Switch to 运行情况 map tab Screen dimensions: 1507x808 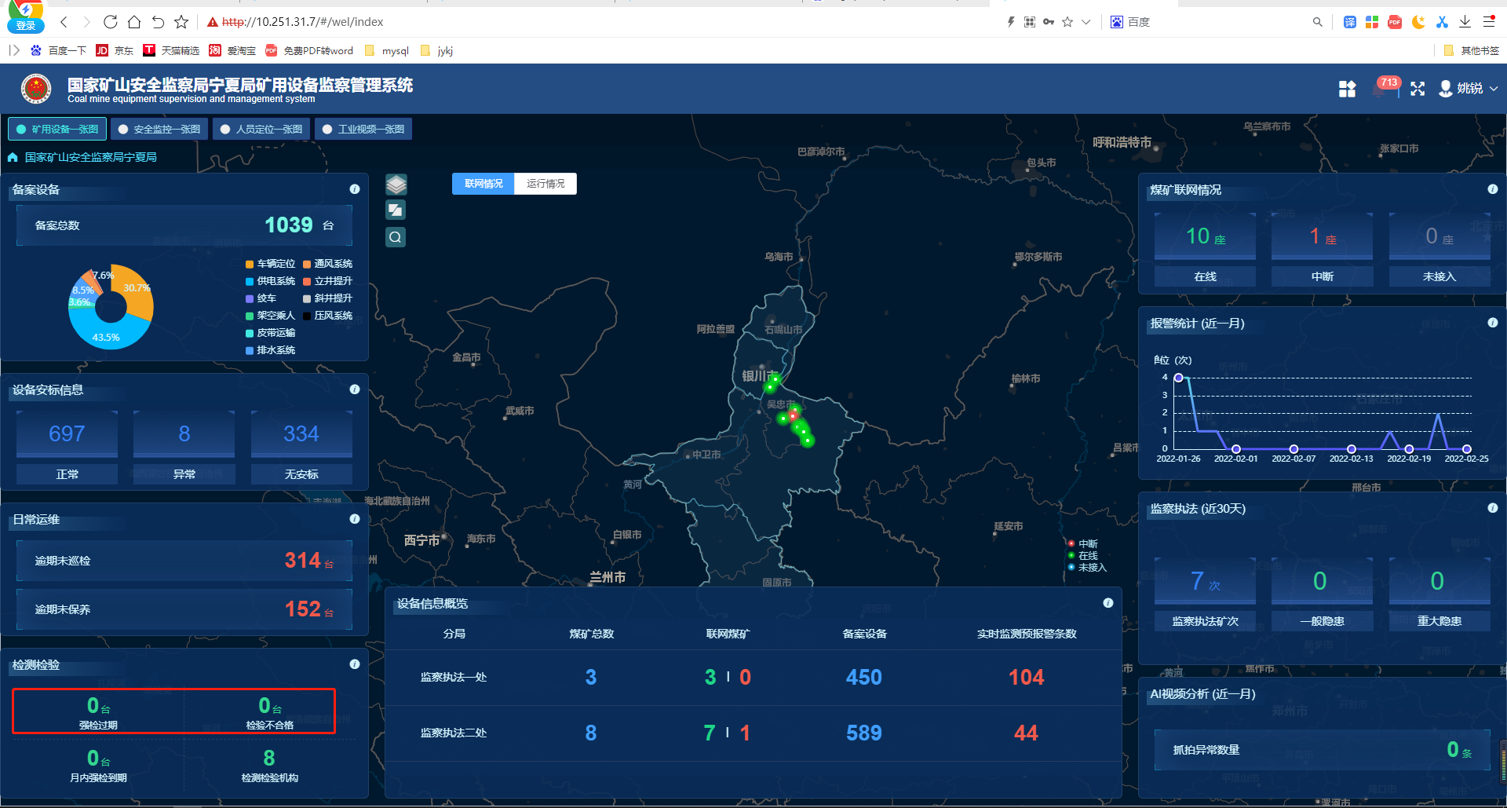click(546, 184)
